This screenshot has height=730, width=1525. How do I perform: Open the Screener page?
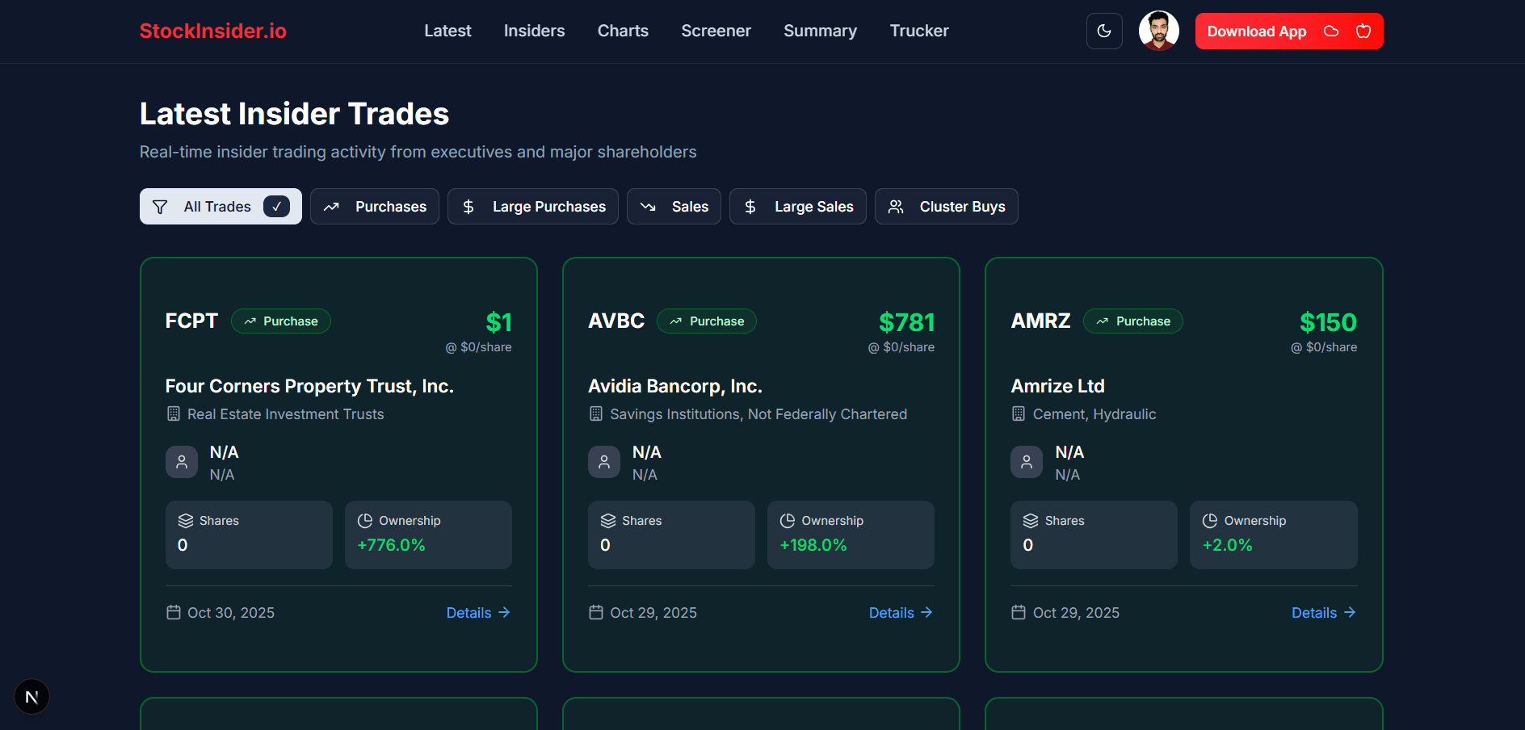point(716,31)
